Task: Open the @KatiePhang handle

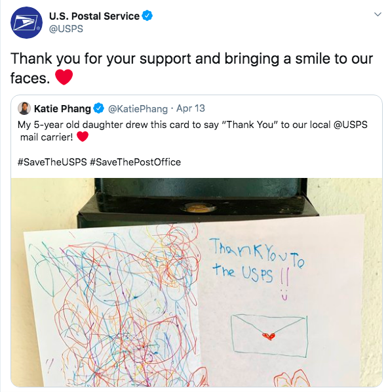Action: click(138, 108)
